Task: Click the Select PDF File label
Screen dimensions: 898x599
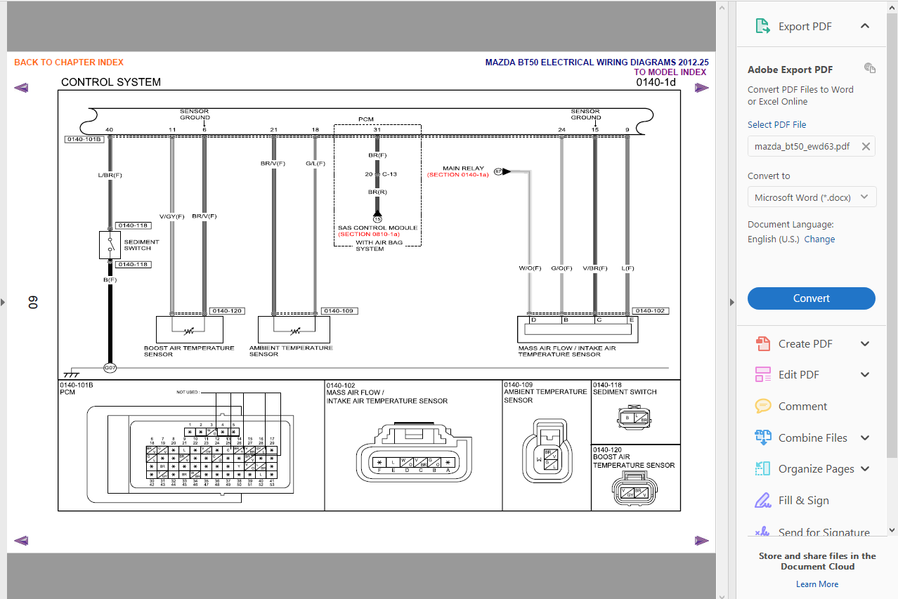Action: [x=777, y=125]
